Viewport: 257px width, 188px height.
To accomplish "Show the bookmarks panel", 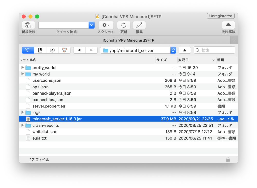I will click(x=40, y=50).
